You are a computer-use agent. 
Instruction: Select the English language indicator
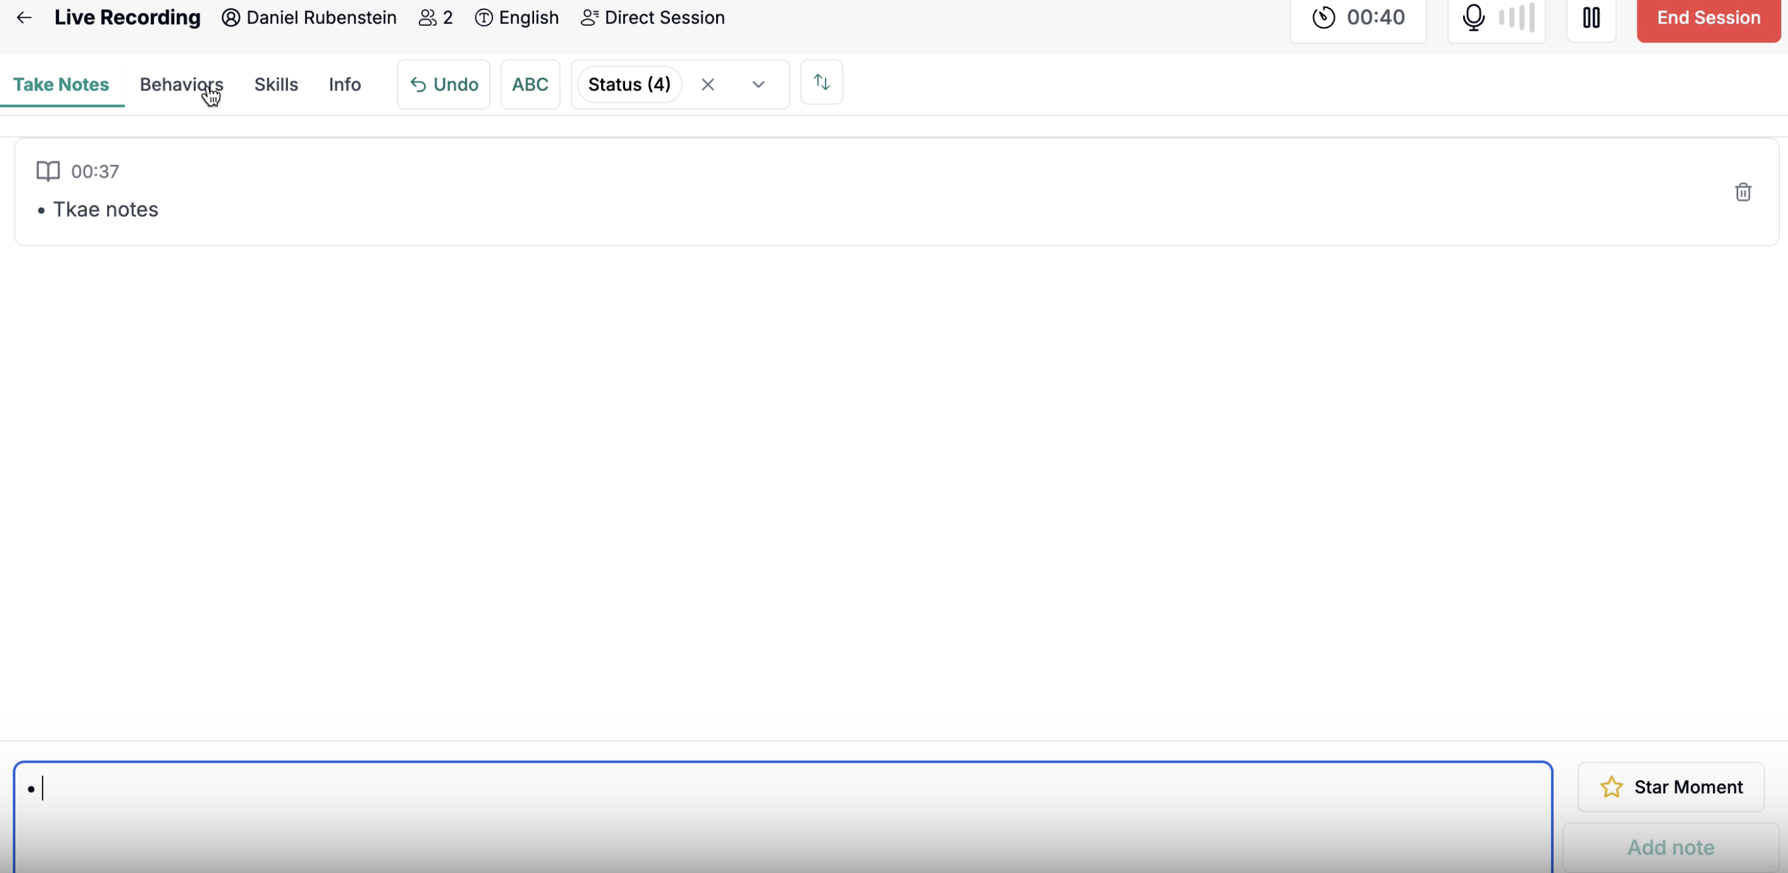517,18
